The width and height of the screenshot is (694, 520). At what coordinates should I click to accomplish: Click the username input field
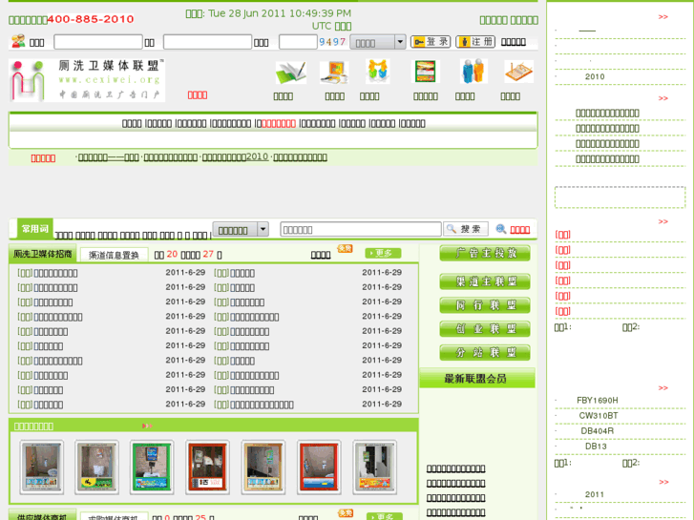97,42
